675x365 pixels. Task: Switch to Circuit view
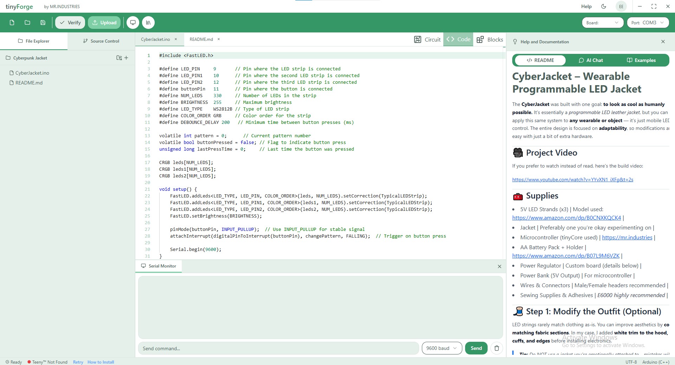click(427, 39)
